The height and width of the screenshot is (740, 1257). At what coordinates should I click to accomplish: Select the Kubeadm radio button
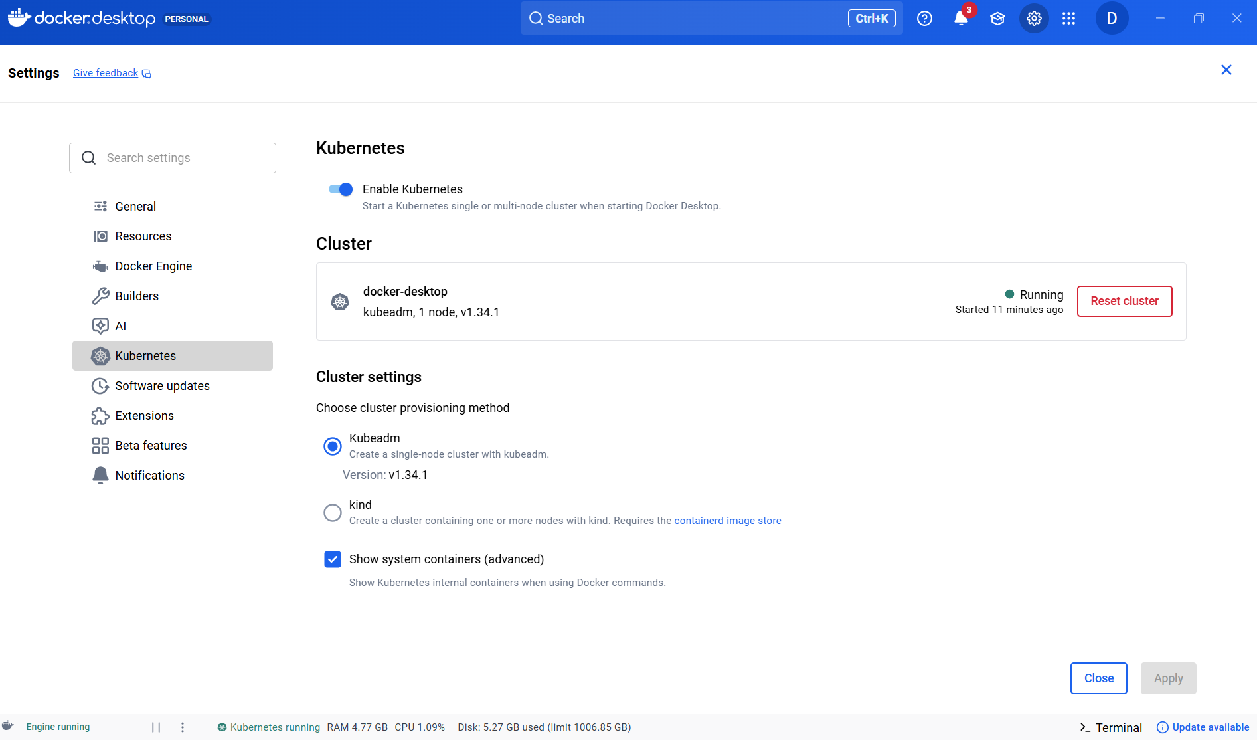pyautogui.click(x=333, y=446)
